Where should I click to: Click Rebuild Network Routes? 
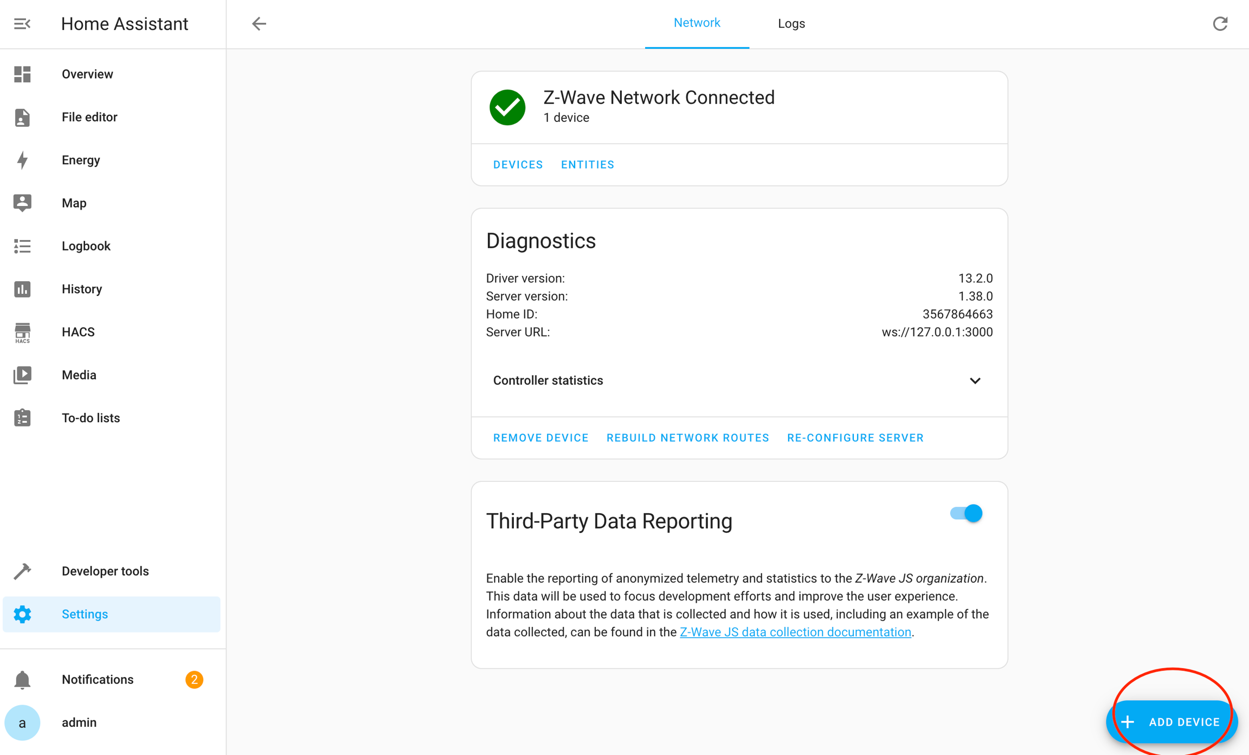687,438
